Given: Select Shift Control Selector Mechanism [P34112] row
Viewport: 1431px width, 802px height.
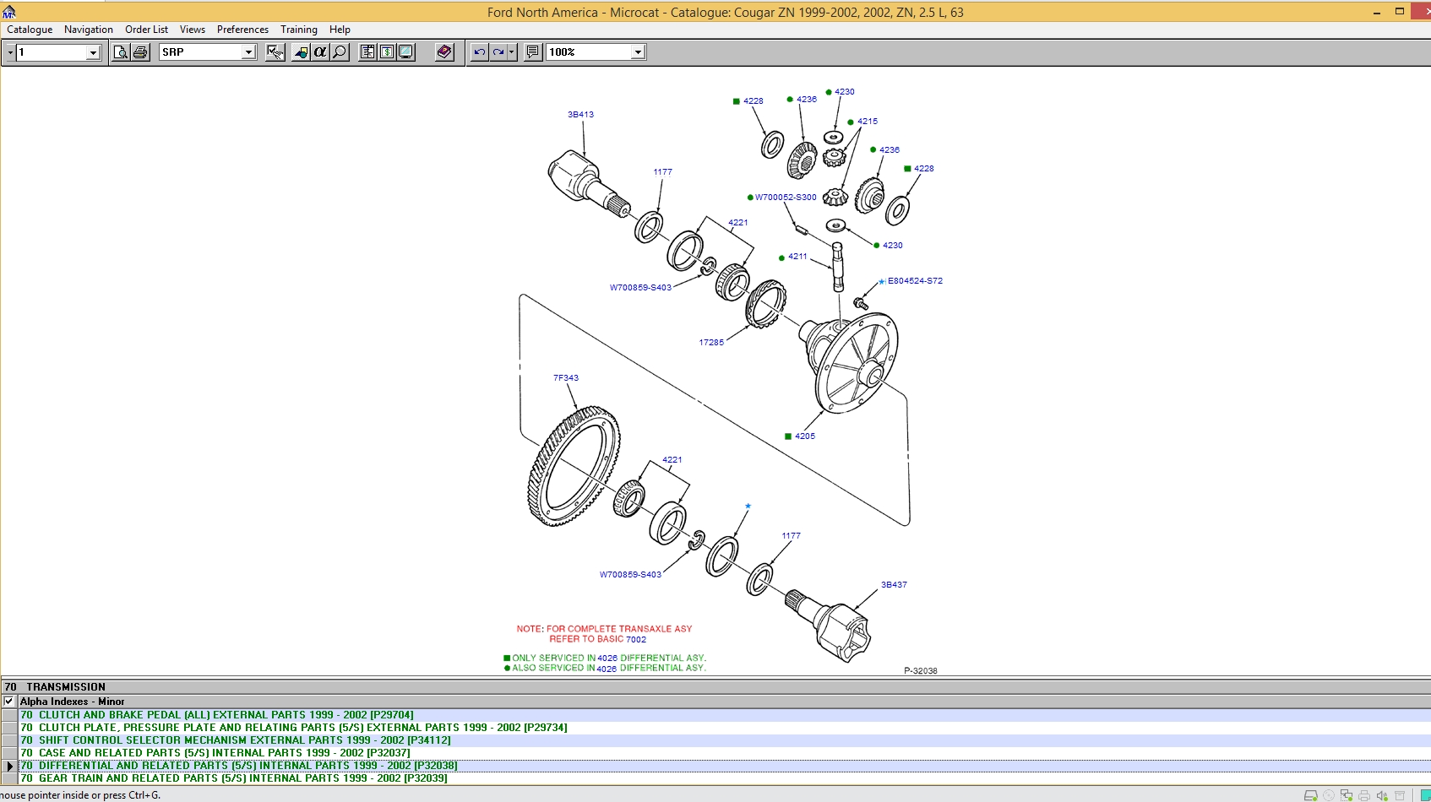Looking at the screenshot, I should click(725, 740).
